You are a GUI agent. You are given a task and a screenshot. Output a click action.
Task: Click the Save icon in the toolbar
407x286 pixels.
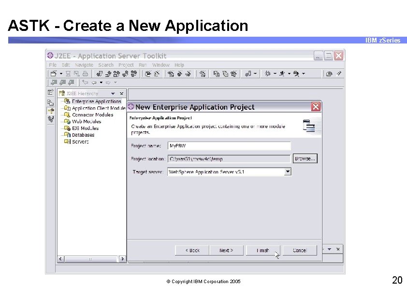pyautogui.click(x=69, y=74)
